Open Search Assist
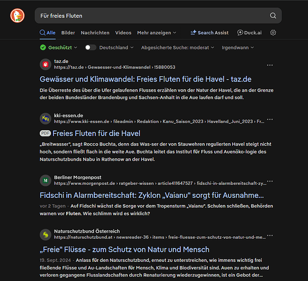Viewport: 308px width, 281px height. pos(209,33)
